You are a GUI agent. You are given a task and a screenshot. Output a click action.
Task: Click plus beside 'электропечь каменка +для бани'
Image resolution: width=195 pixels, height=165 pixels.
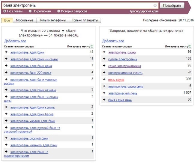click(x=6, y=145)
